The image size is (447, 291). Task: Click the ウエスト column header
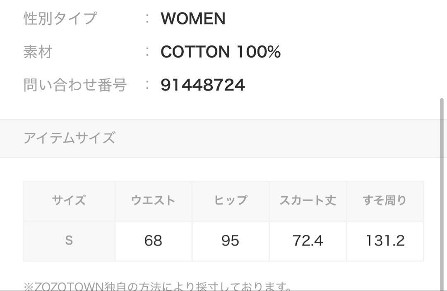click(x=154, y=200)
